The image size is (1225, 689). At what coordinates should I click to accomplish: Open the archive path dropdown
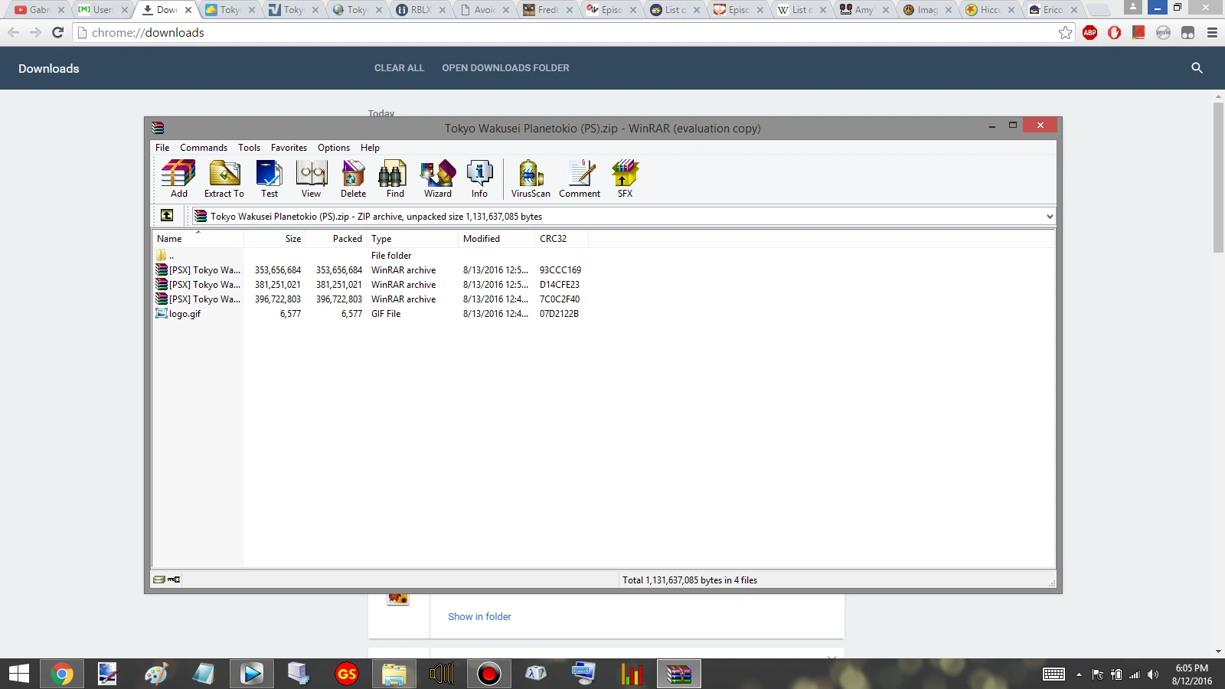1050,216
